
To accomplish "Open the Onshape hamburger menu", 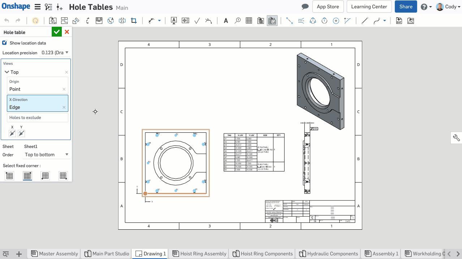I will 37,7.
